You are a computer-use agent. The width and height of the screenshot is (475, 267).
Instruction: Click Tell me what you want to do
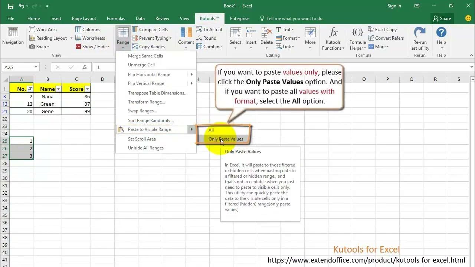291,19
